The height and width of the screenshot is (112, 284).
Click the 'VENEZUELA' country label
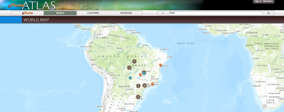tap(108, 27)
